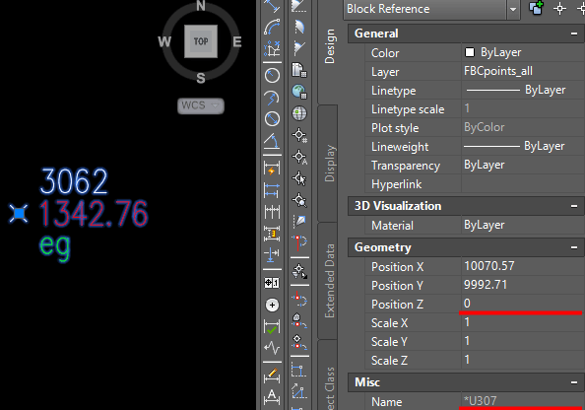Click the N compass direction on ViewCube
Image resolution: width=585 pixels, height=410 pixels.
[201, 5]
